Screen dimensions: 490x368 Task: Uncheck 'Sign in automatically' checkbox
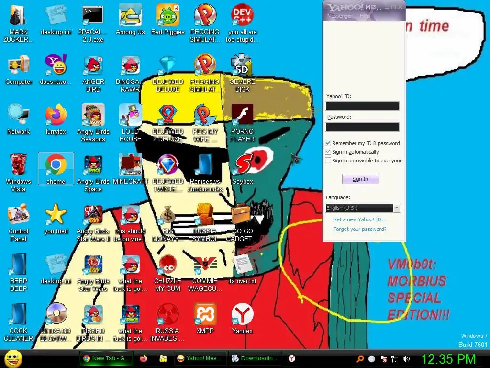click(x=328, y=152)
